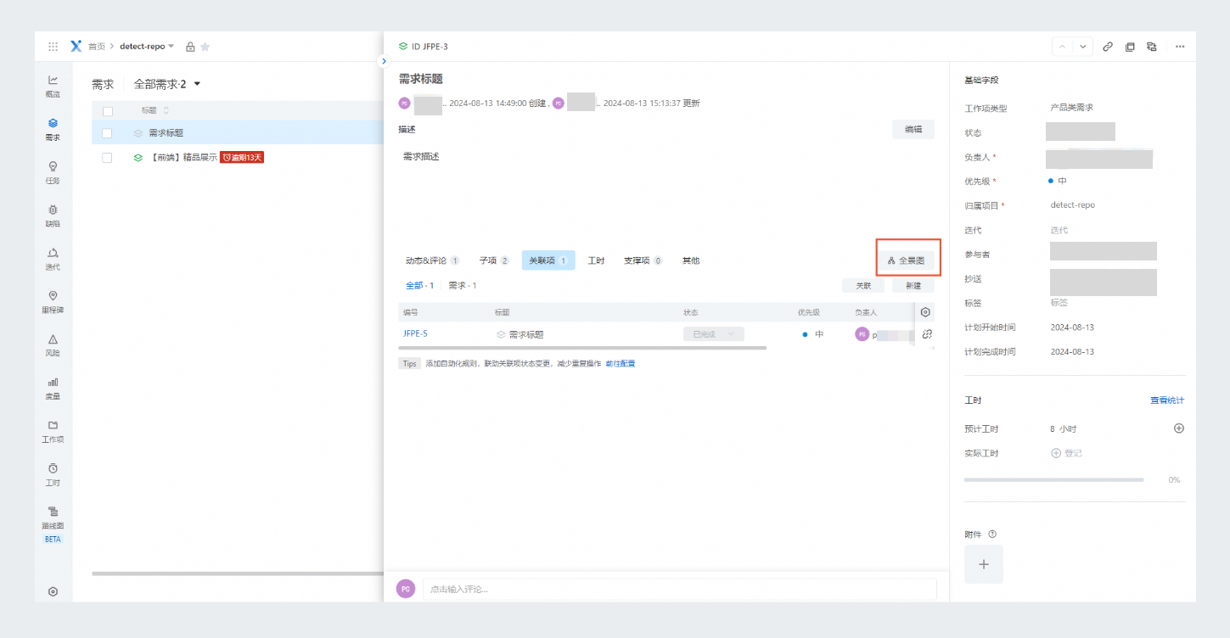Viewport: 1230px width, 638px height.
Task: Switch to 工时 tab in detail
Action: pyautogui.click(x=596, y=260)
